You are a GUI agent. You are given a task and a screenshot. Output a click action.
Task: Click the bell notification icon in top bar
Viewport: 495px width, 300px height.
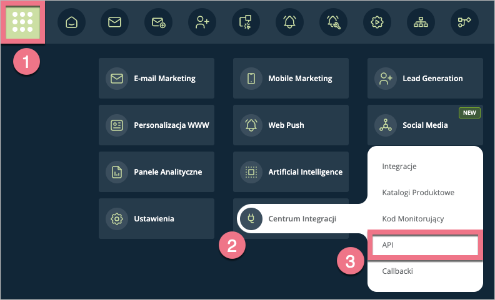pyautogui.click(x=289, y=22)
